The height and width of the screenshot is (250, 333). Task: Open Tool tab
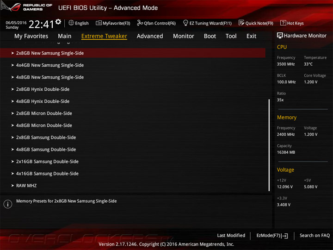click(231, 36)
